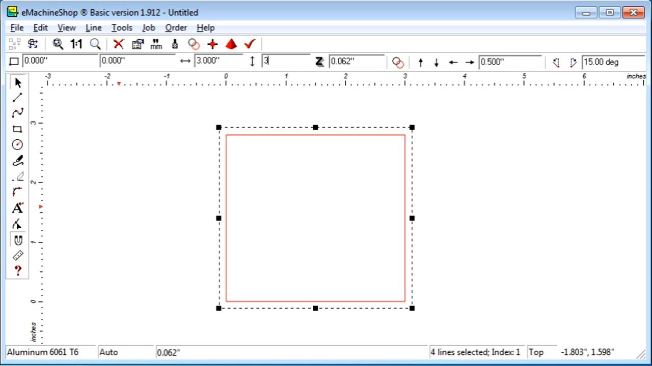Select the Circle drawing tool

18,145
